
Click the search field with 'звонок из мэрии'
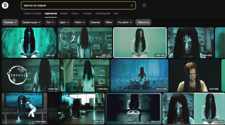coord(78,5)
